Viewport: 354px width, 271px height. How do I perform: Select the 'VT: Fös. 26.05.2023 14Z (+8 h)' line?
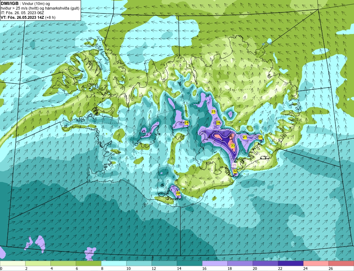point(28,17)
